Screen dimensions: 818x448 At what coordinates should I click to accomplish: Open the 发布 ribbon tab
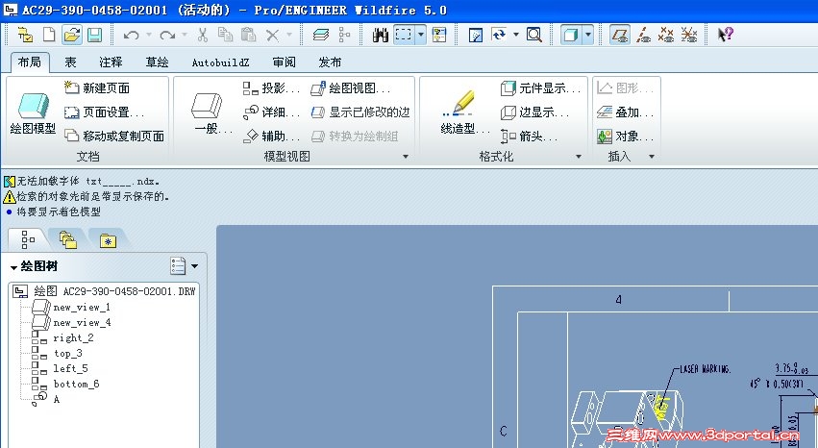[330, 62]
